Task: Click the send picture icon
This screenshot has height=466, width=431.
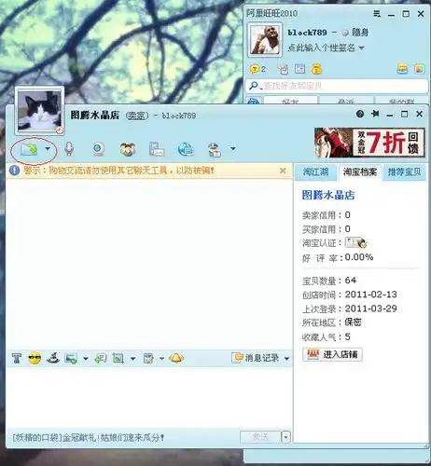Action: point(71,358)
